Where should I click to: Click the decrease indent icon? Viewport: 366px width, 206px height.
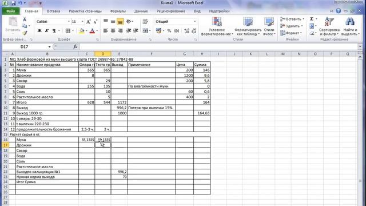pyautogui.click(x=128, y=30)
